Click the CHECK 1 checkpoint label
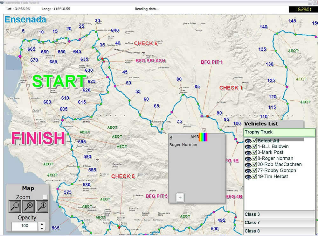Screen dimensions: 318x236 (x=231, y=88)
